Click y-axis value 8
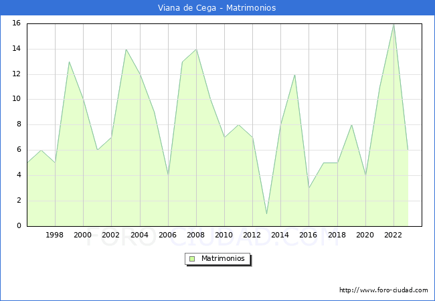 19,124
